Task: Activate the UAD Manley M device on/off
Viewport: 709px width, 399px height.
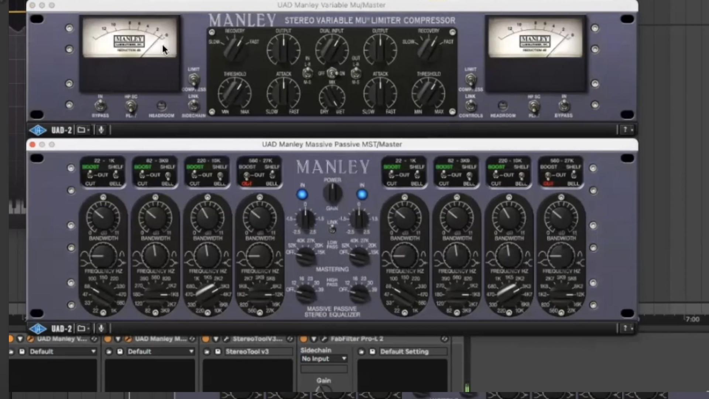Action: (x=108, y=339)
